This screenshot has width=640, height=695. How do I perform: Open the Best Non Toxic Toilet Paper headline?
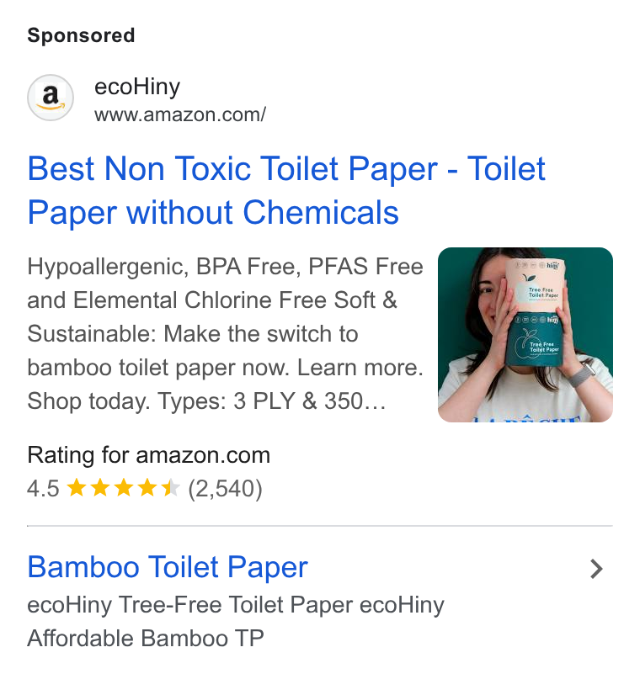(286, 191)
